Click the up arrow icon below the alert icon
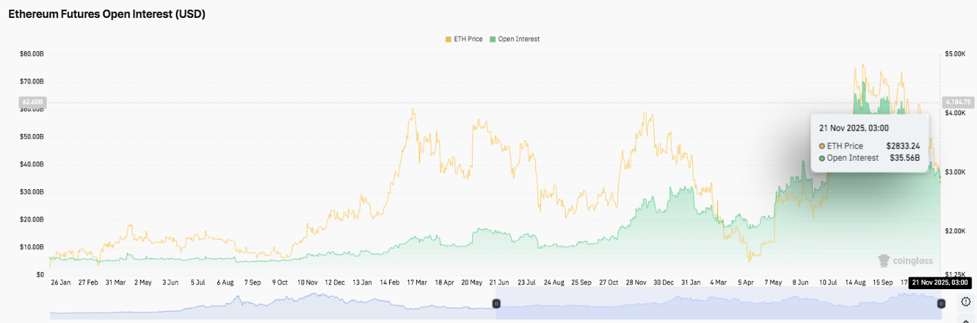This screenshot has width=977, height=323. click(x=965, y=319)
